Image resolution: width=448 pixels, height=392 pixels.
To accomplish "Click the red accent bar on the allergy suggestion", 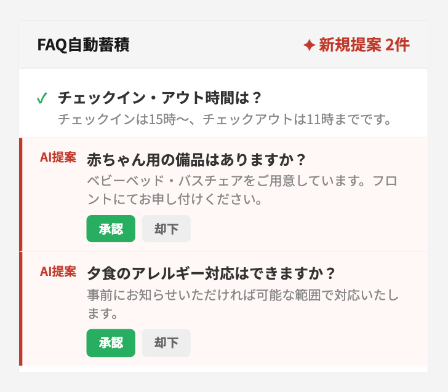I will tap(21, 308).
